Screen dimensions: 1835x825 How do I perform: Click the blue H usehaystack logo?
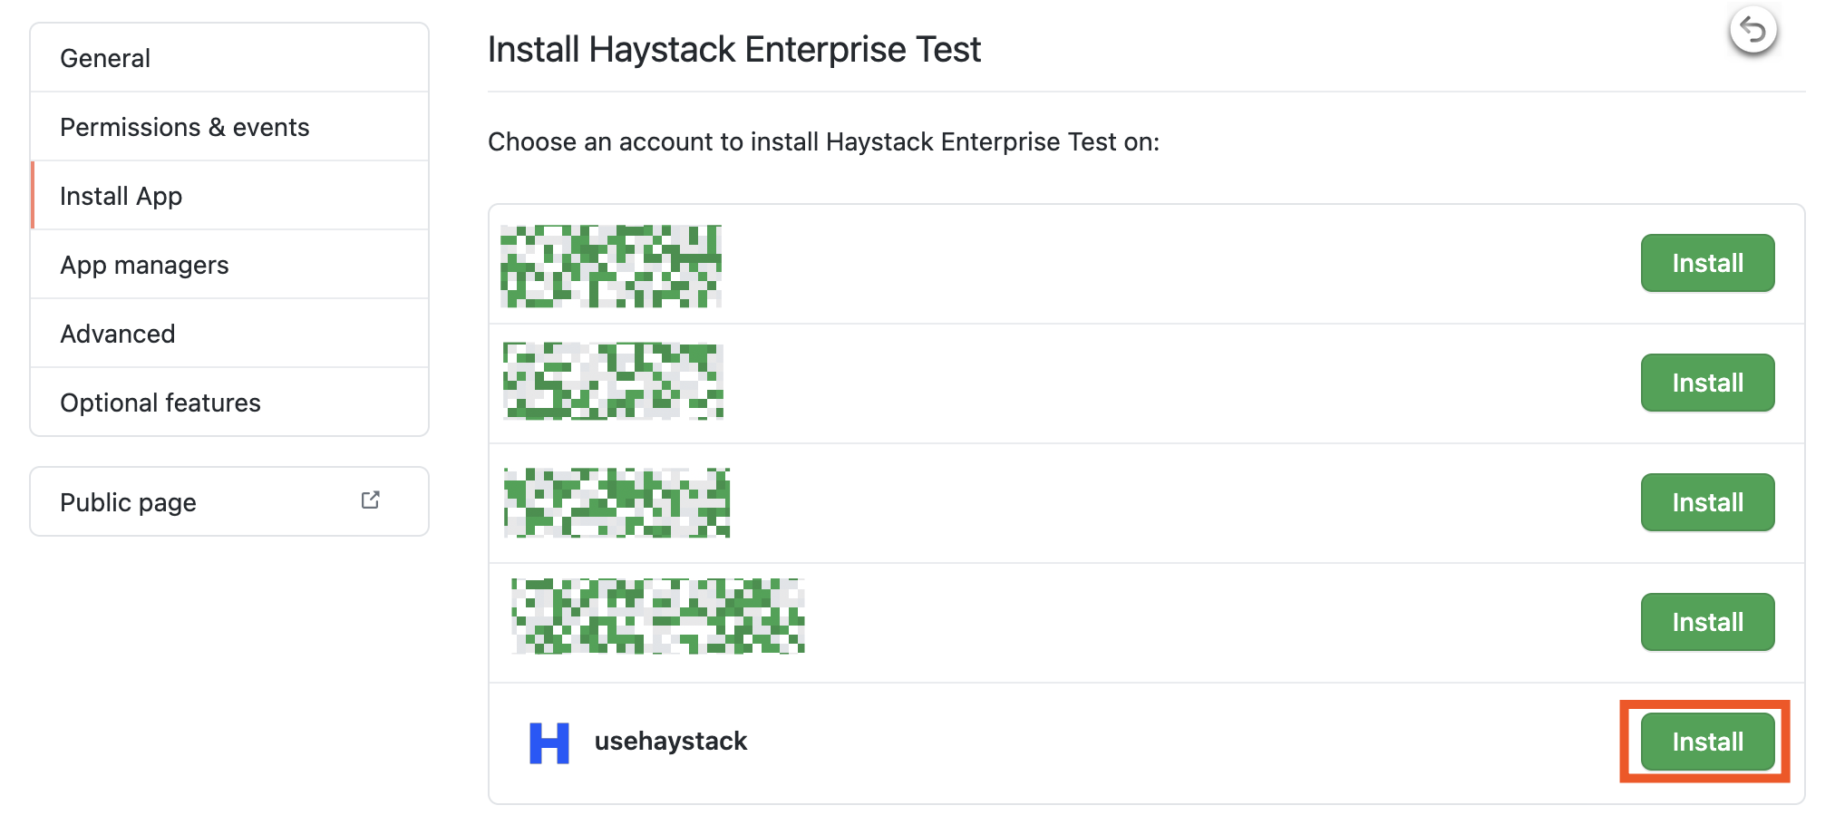(x=549, y=742)
